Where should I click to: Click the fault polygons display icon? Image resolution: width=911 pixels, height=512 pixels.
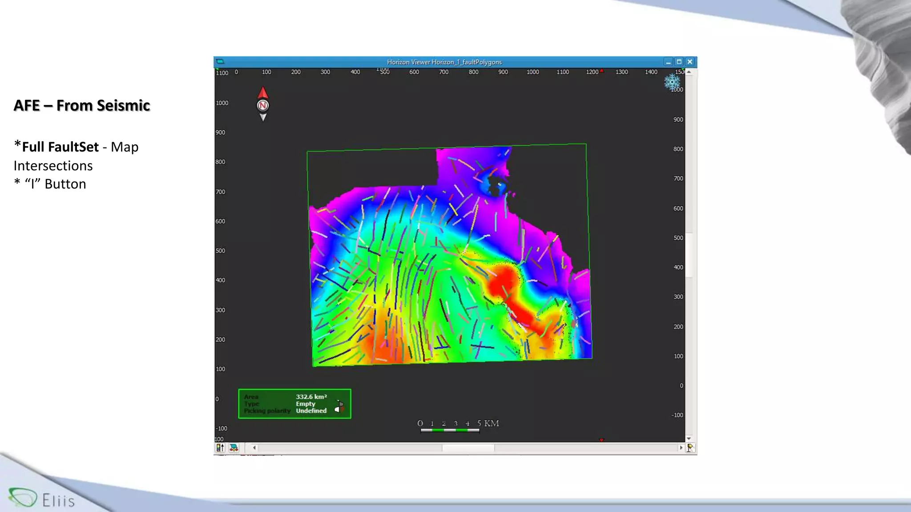(x=234, y=448)
